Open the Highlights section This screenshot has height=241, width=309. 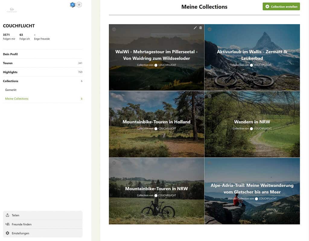[10, 72]
